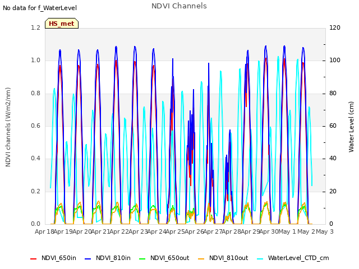
Task: Select the 'NDVI channels (W/m2/nm)' axis label
Action: pos(8,127)
